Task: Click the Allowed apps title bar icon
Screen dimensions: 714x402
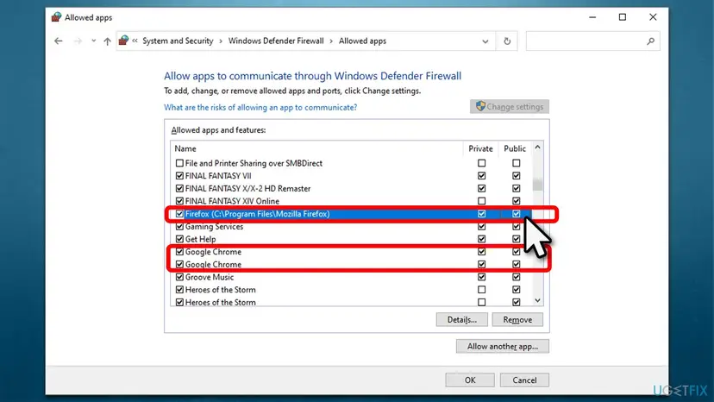Action: click(x=56, y=17)
